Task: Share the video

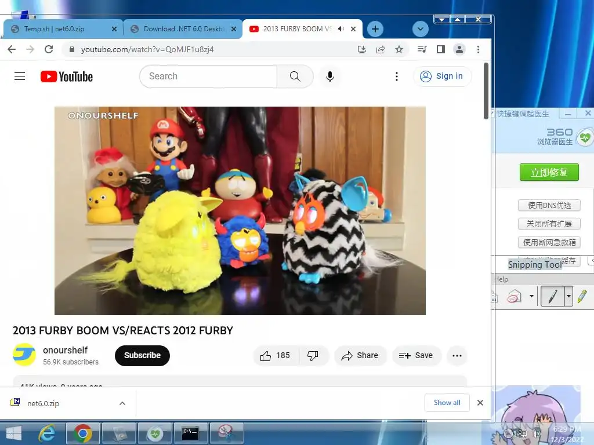Action: tap(360, 356)
